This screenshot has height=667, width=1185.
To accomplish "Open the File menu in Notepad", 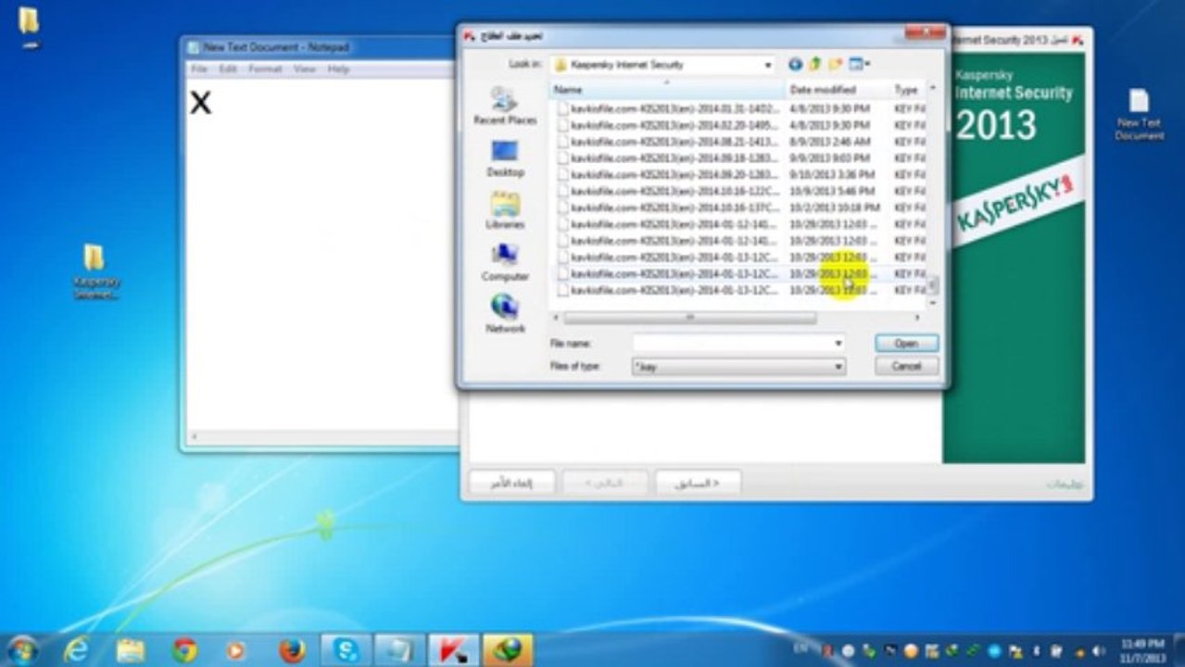I will [199, 69].
